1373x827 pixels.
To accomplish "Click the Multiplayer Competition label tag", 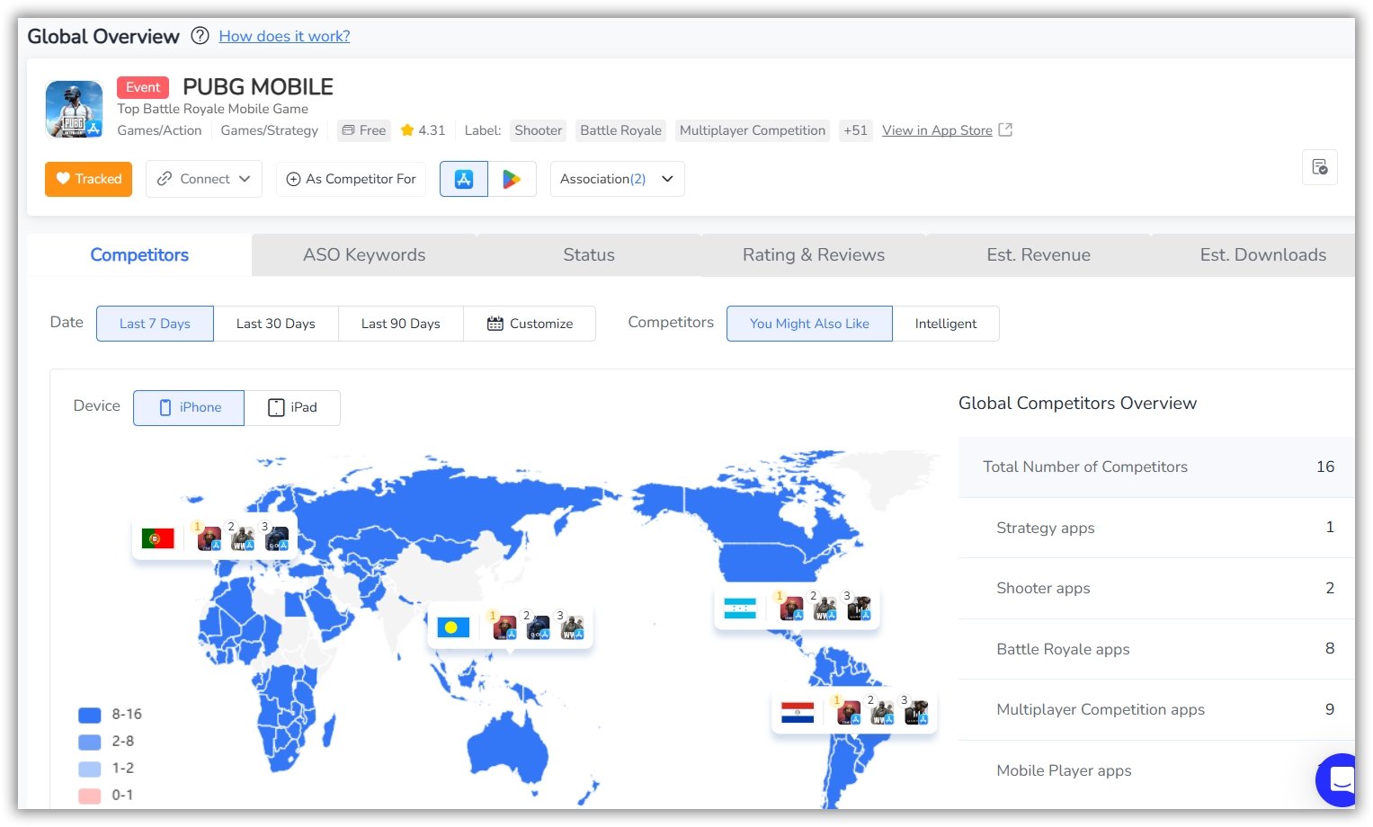I will (x=753, y=130).
